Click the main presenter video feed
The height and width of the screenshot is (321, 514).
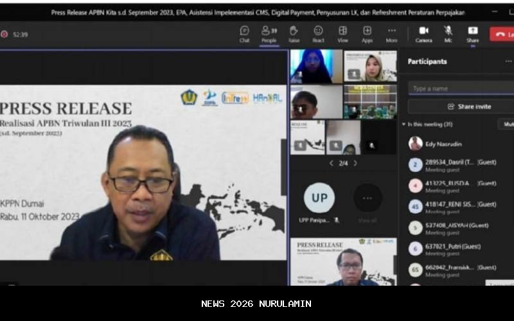click(x=143, y=173)
